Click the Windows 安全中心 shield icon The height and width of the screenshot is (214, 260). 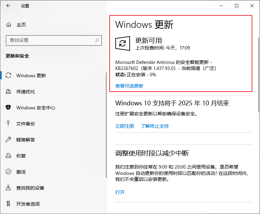click(9, 108)
